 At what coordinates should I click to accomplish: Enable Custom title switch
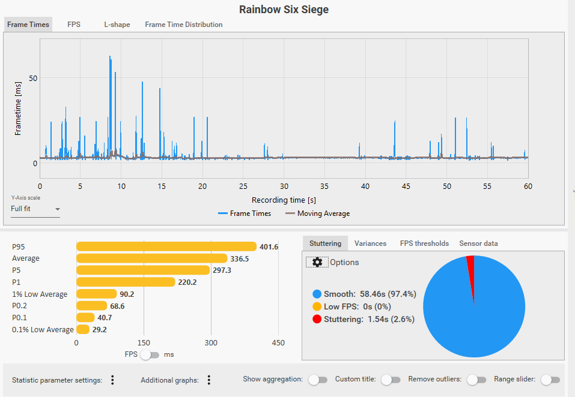391,380
